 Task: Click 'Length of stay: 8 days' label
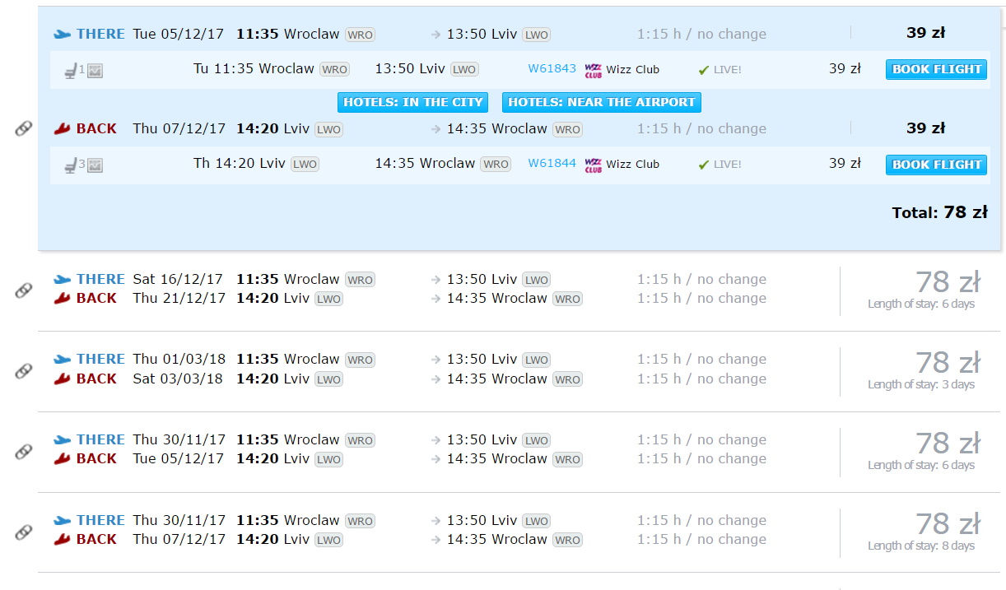click(x=921, y=546)
